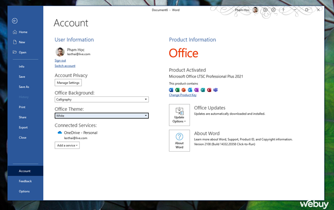Viewport: 334px width, 210px height.
Task: Go to the Home page in sidebar
Action: (23, 32)
